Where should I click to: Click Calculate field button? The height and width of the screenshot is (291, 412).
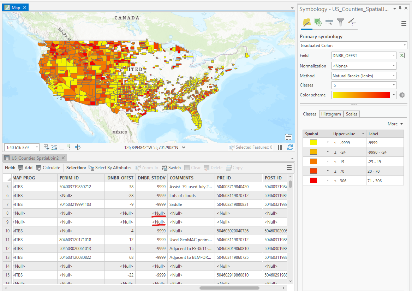coord(48,168)
